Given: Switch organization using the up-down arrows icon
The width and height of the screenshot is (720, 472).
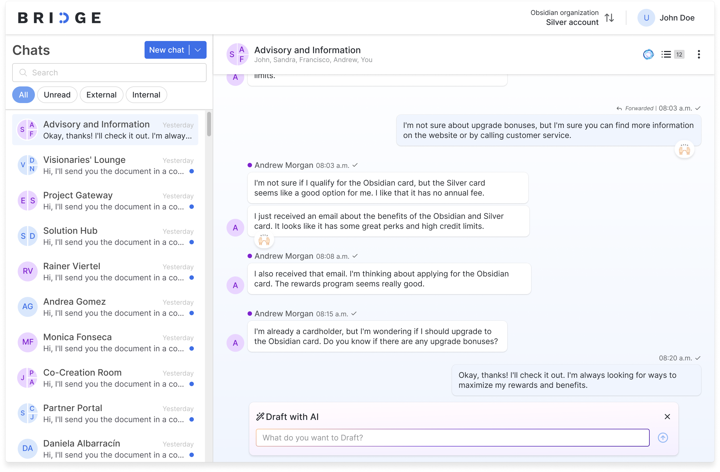Looking at the screenshot, I should [609, 18].
